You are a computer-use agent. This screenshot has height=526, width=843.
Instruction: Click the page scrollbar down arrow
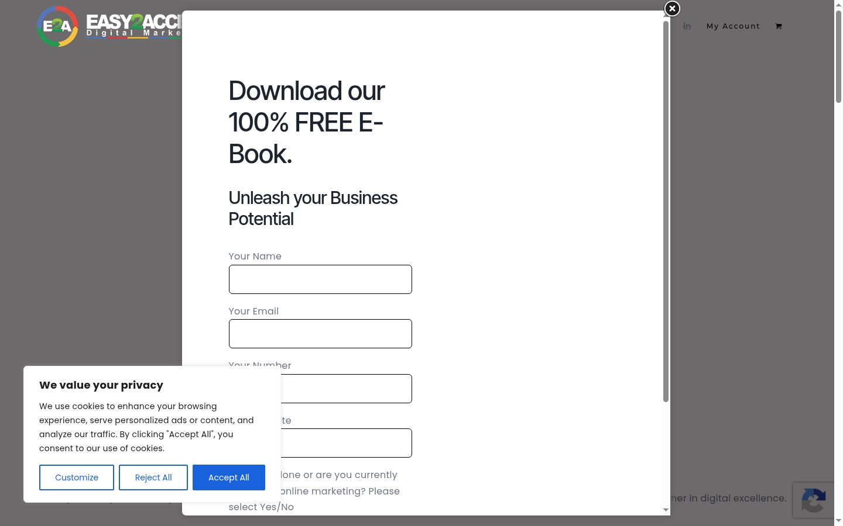coord(838,521)
